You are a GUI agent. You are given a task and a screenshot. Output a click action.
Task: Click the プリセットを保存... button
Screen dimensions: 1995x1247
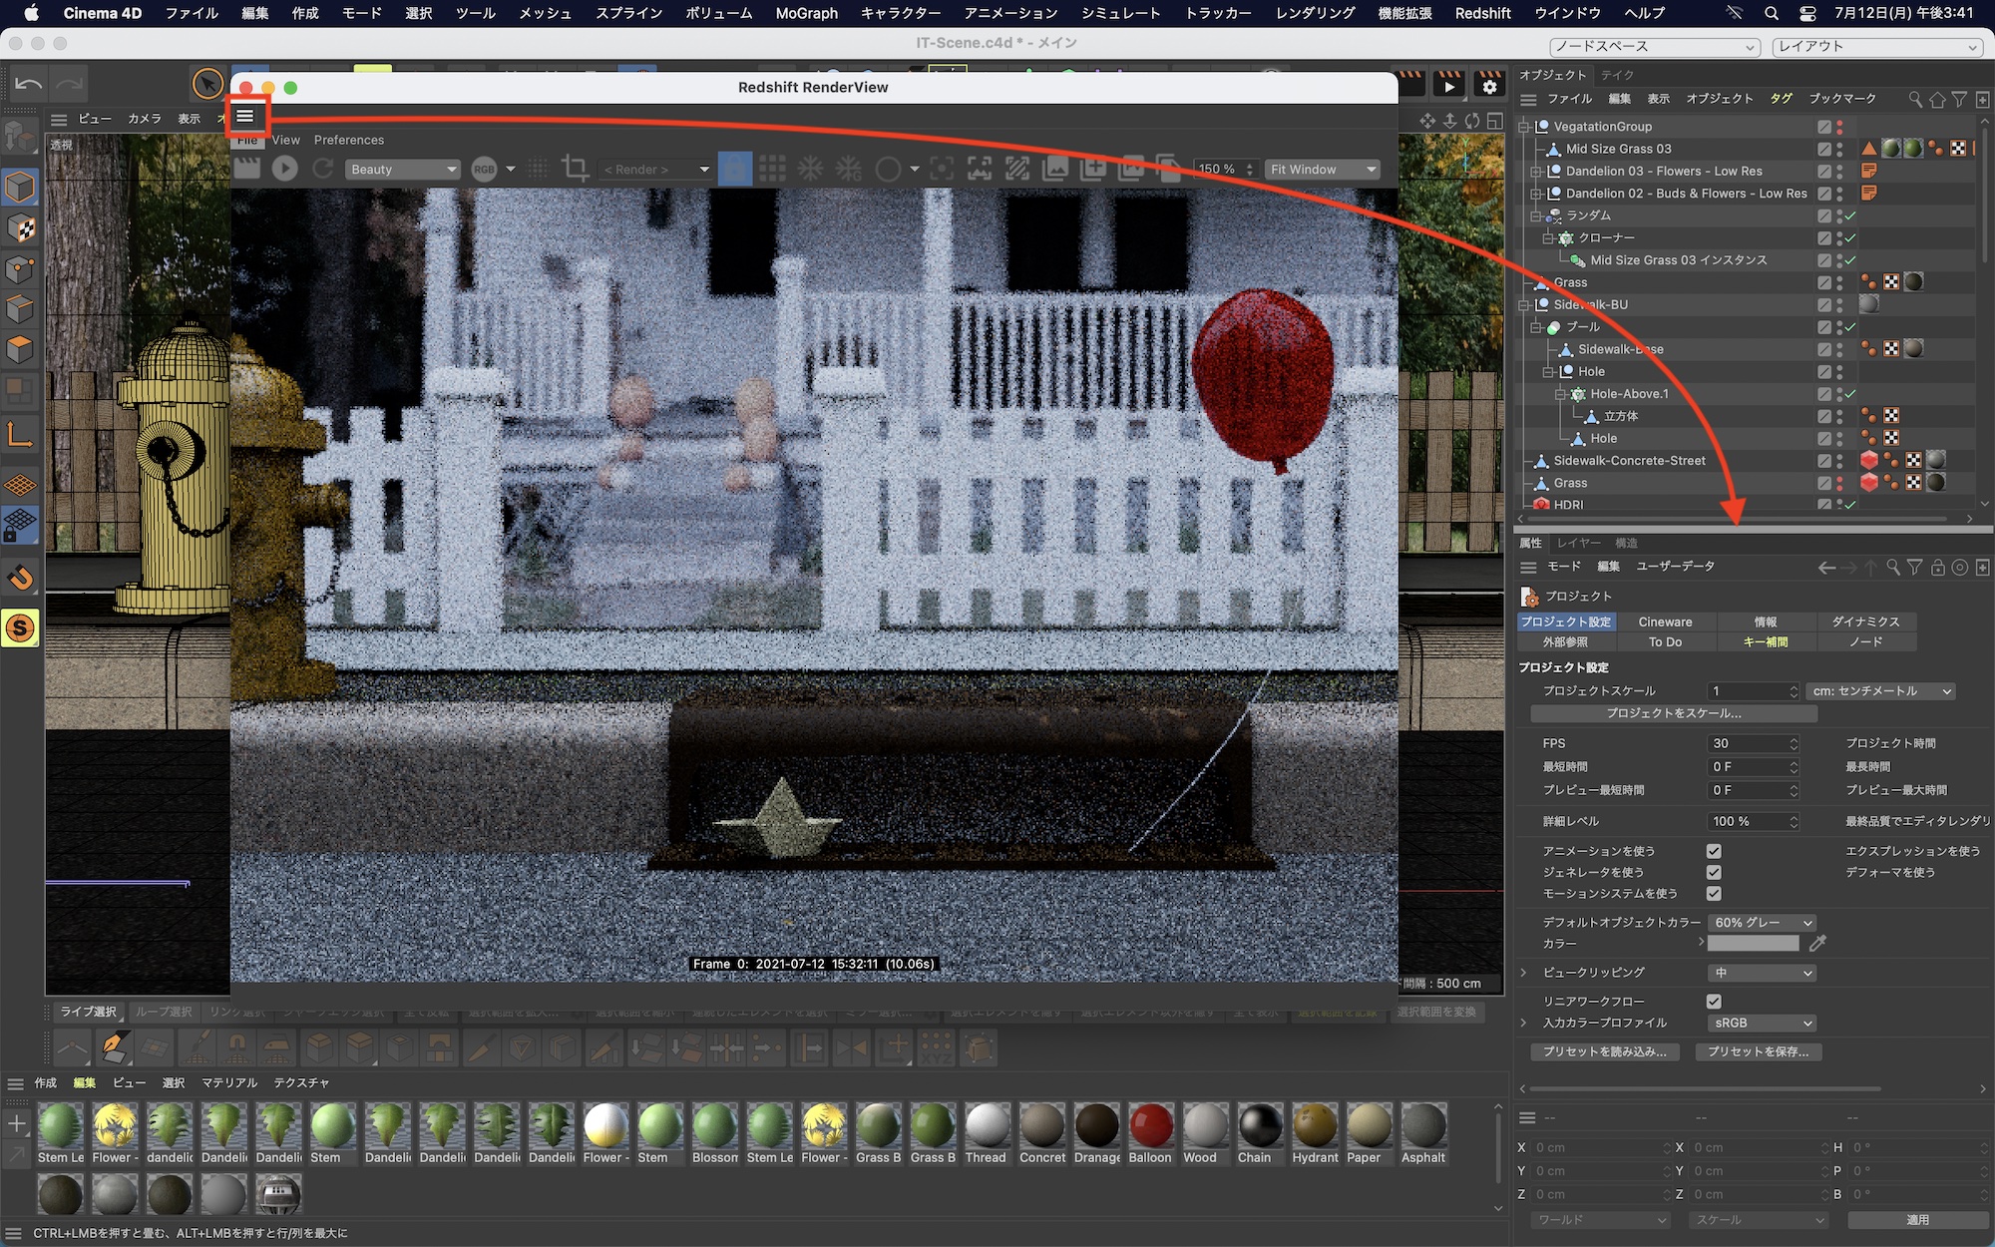(x=1758, y=1051)
